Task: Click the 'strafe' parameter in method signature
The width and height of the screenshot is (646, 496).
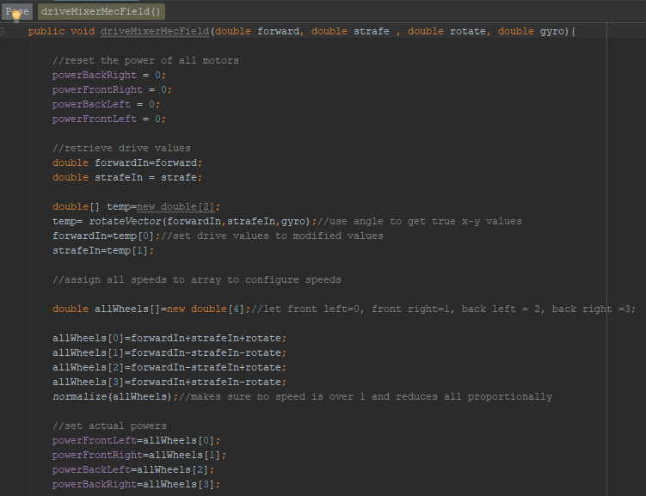Action: point(372,31)
